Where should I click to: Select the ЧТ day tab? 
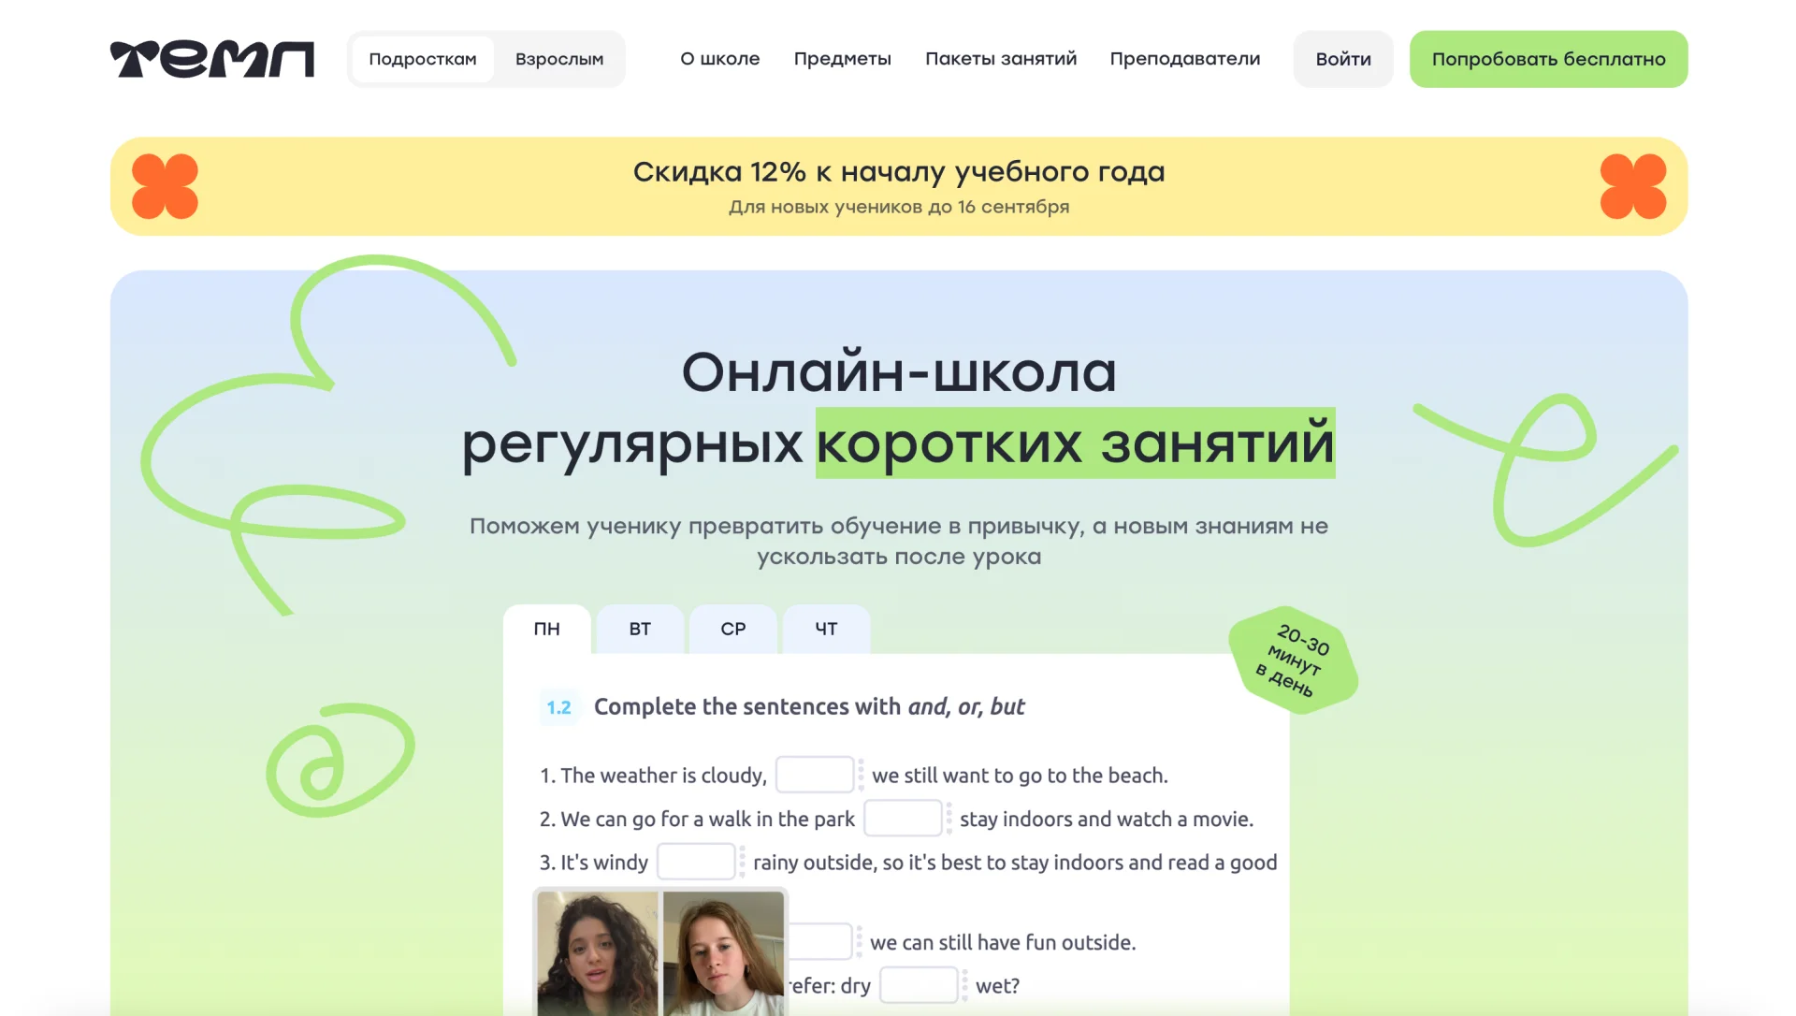tap(826, 629)
